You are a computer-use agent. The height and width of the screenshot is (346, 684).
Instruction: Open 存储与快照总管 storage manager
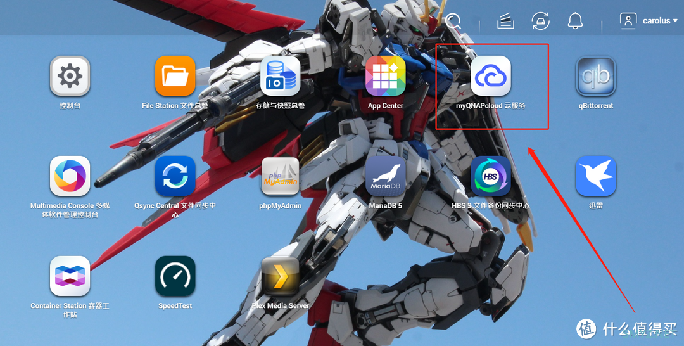coord(280,76)
